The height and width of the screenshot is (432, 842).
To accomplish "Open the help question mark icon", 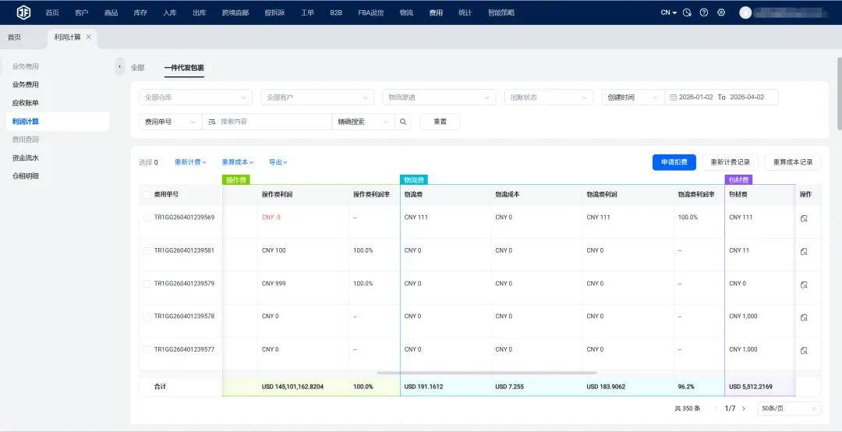I will click(x=704, y=12).
